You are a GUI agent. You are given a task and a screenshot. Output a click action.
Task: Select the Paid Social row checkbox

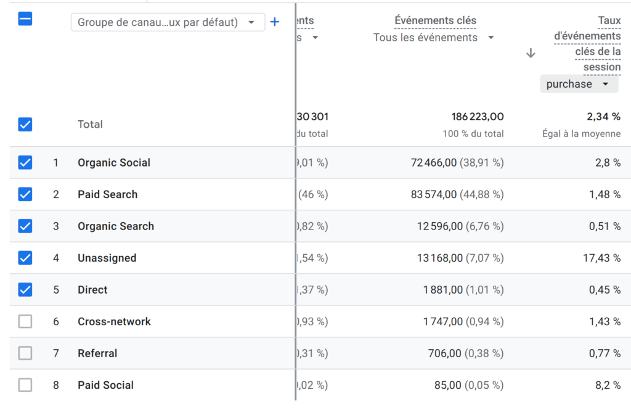pos(25,385)
